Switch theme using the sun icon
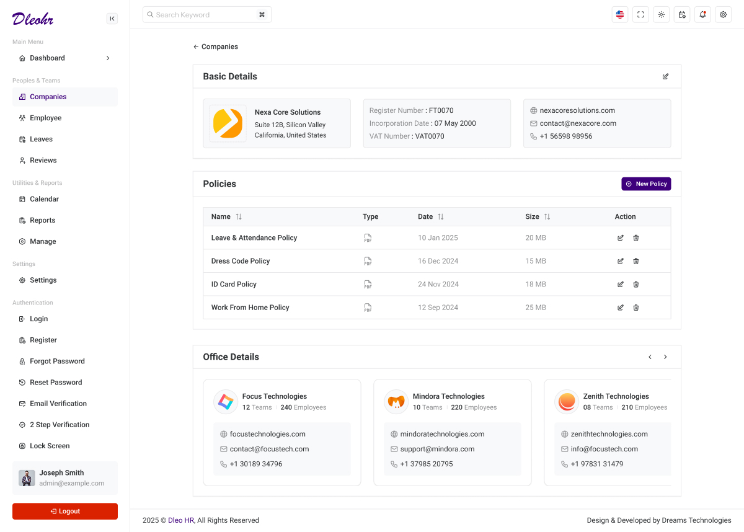 (661, 14)
